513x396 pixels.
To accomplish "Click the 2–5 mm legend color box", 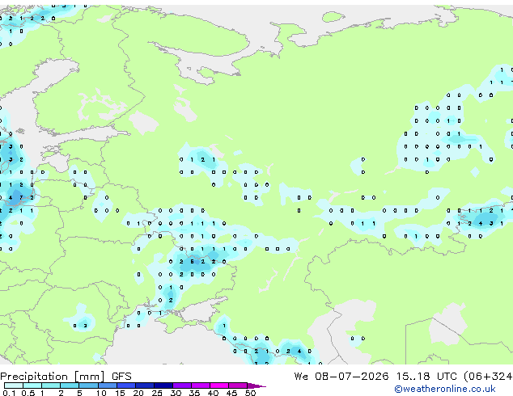I will point(70,385).
